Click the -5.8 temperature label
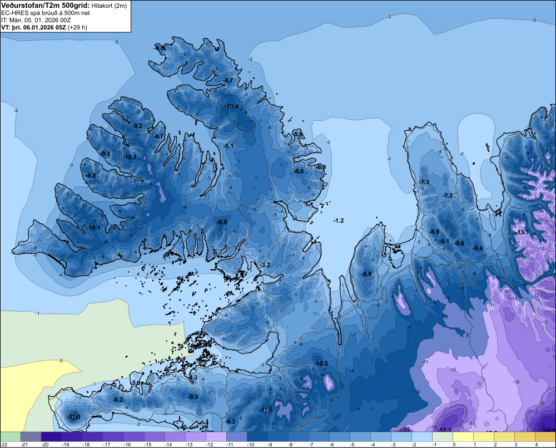The height and width of the screenshot is (448, 556). pyautogui.click(x=299, y=134)
